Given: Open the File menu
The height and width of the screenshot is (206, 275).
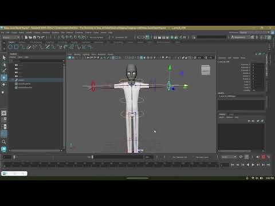Looking at the screenshot, I should point(3,33).
